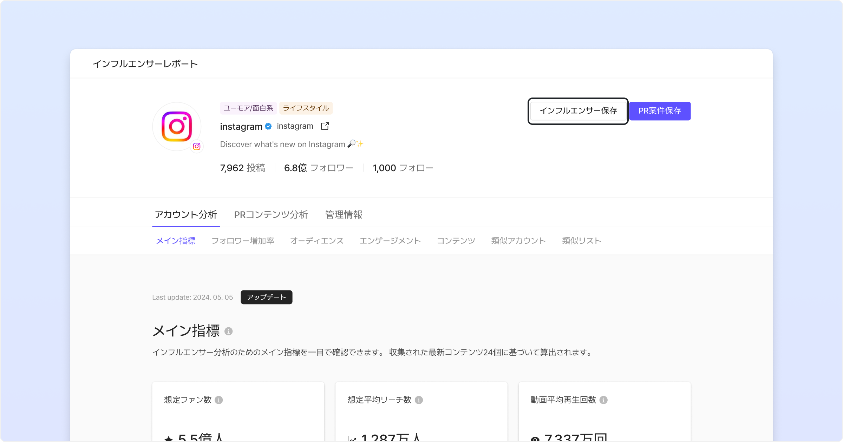Go to フォロワー増加率 sub-tab

click(242, 241)
